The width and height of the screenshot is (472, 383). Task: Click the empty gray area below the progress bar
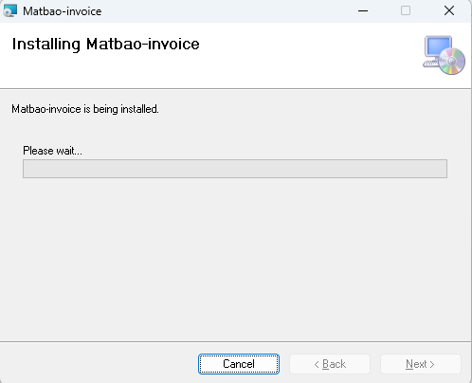235,259
